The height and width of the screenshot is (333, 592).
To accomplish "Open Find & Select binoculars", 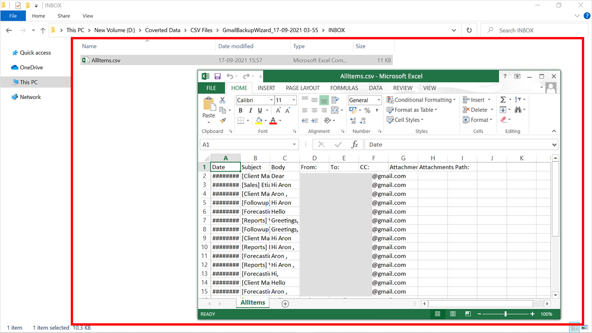I will (x=518, y=110).
